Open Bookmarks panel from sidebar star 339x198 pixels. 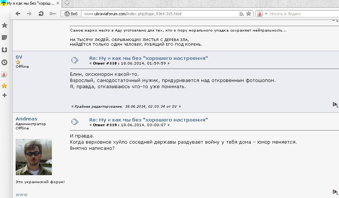[5, 25]
